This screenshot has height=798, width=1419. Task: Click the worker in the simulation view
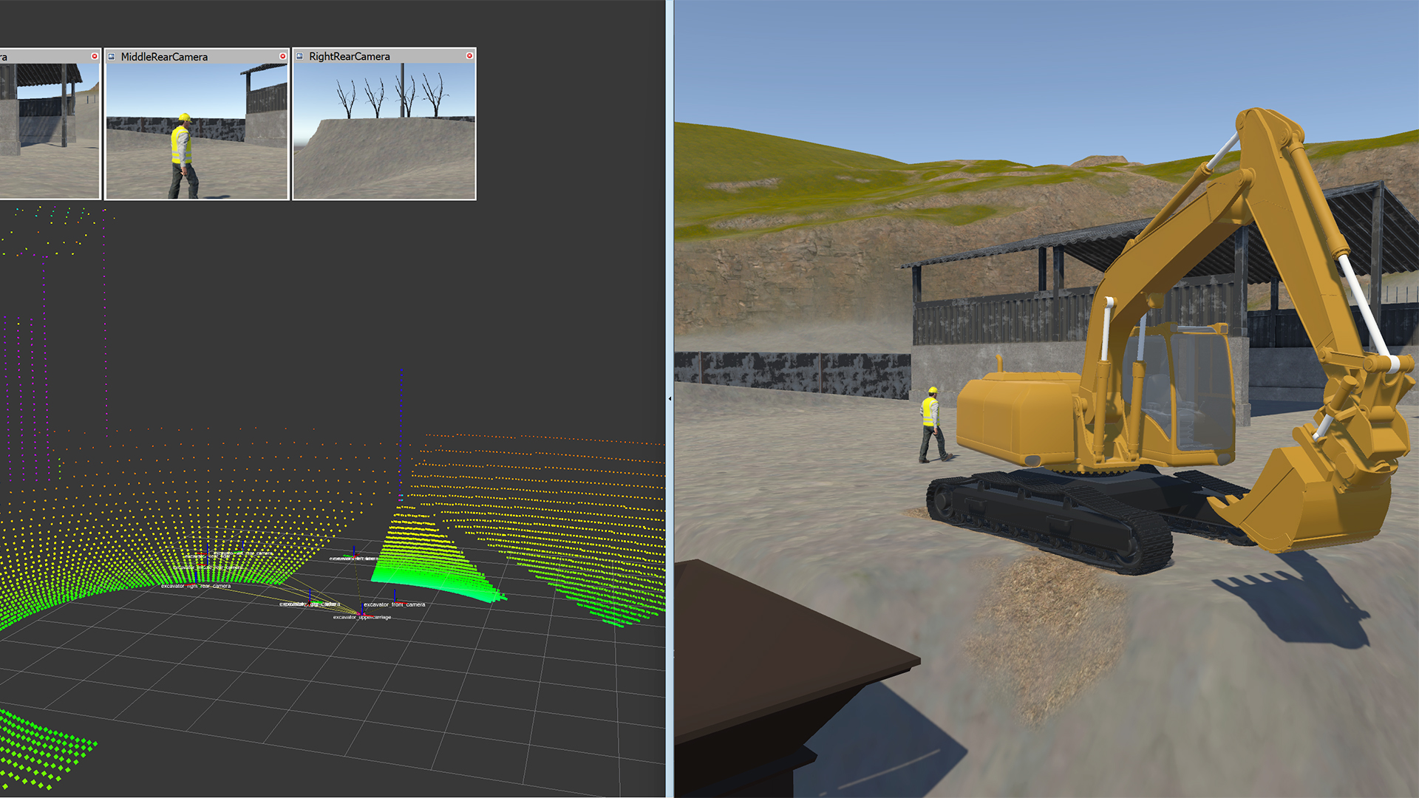[x=933, y=425]
